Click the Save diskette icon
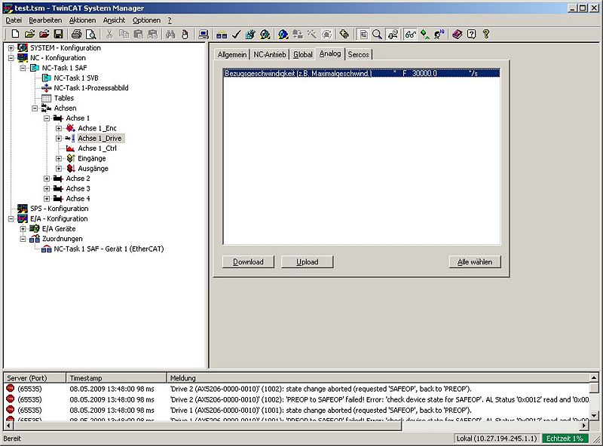 pyautogui.click(x=59, y=34)
